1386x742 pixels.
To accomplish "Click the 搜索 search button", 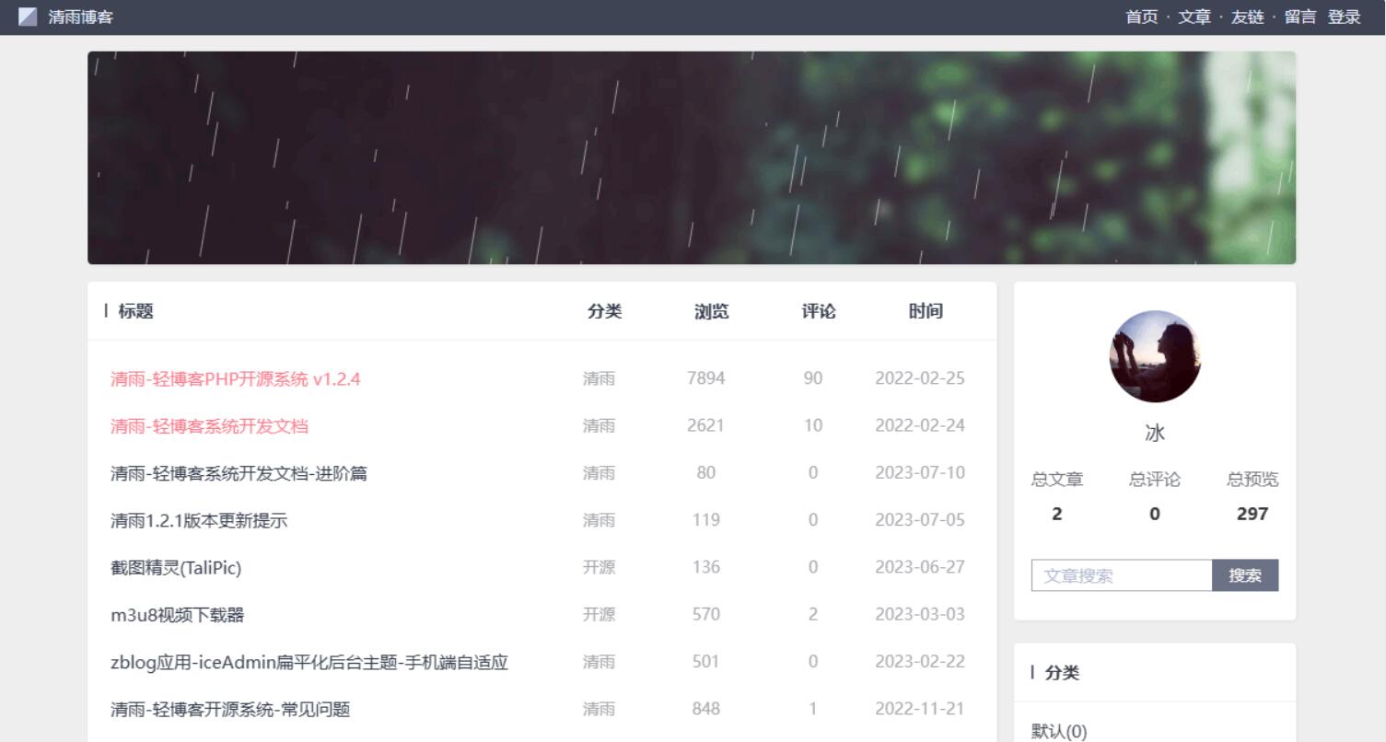I will click(x=1245, y=574).
